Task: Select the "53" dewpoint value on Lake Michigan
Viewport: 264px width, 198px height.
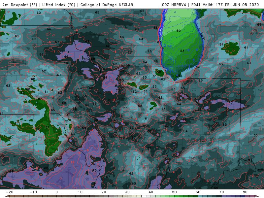Action: (x=182, y=51)
